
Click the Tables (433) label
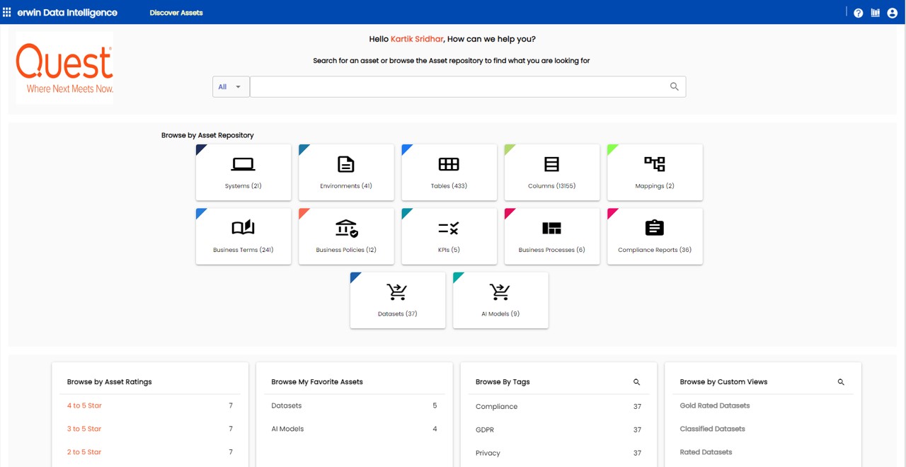(x=449, y=186)
